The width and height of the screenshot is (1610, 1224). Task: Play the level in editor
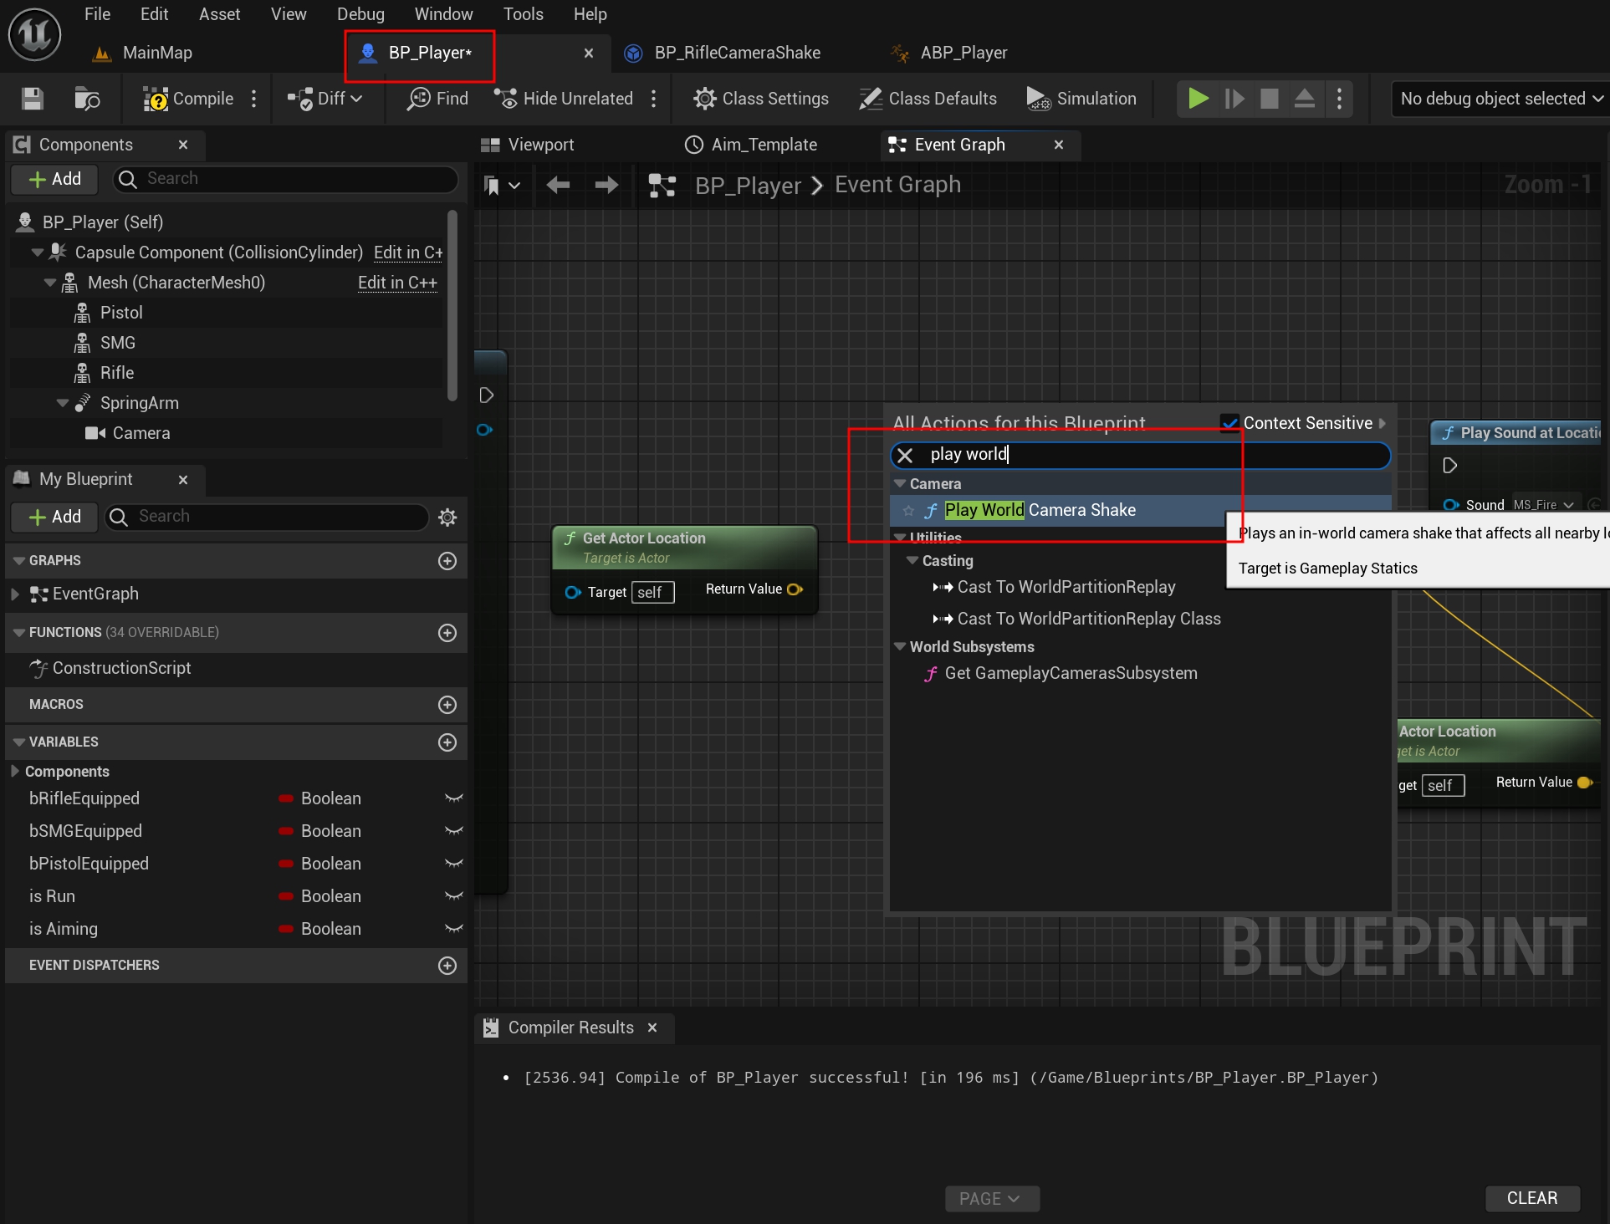(x=1198, y=99)
